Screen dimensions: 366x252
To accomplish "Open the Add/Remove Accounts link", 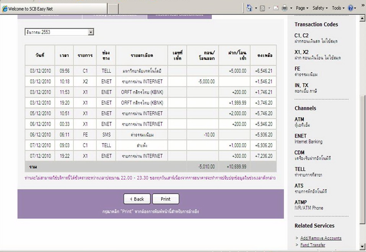I will 321,238.
